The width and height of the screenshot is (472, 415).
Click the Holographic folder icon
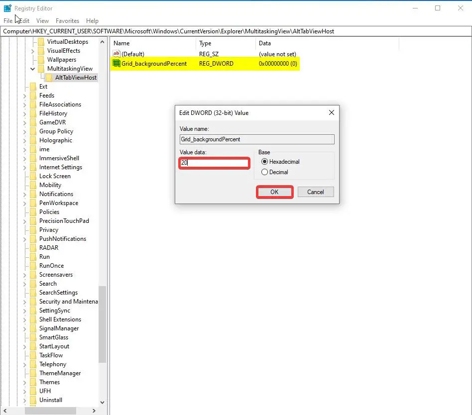click(33, 140)
